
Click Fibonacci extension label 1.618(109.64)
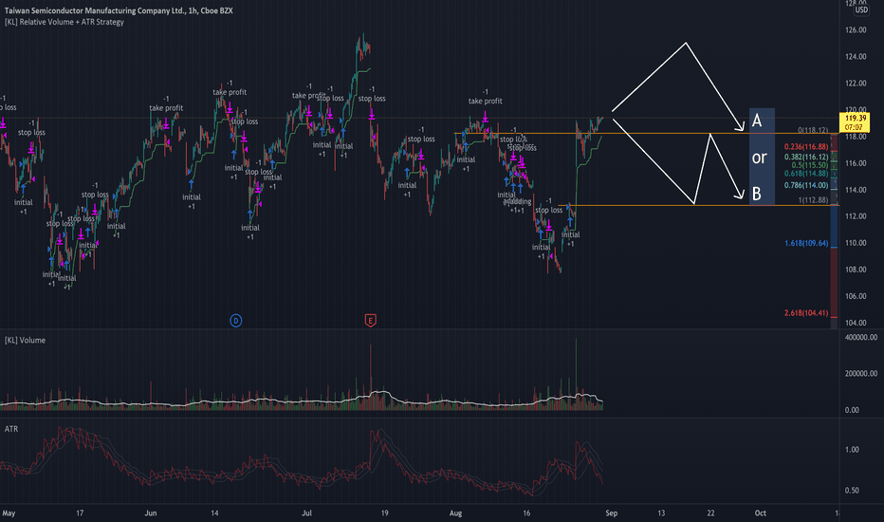pyautogui.click(x=806, y=243)
